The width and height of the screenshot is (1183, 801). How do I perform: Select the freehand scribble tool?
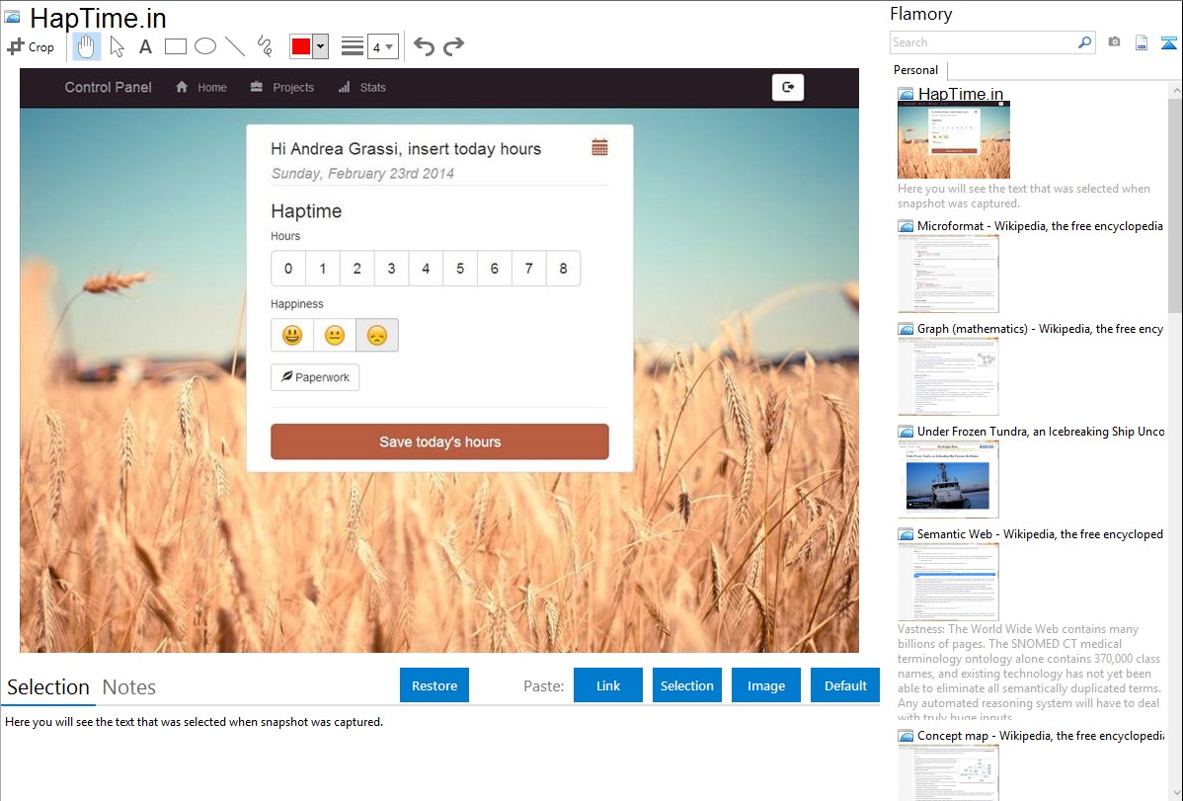coord(265,46)
